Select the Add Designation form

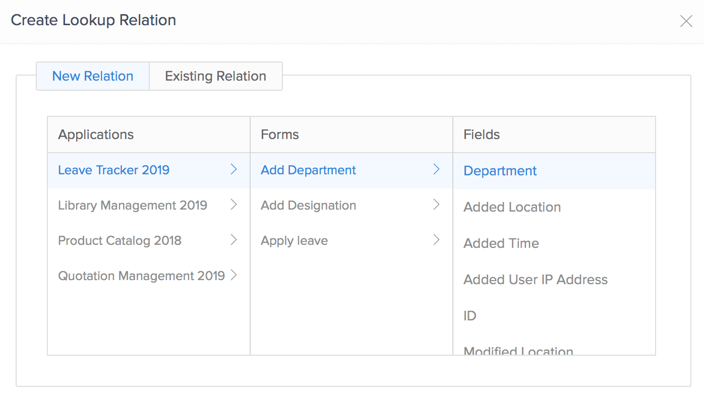[x=308, y=206]
